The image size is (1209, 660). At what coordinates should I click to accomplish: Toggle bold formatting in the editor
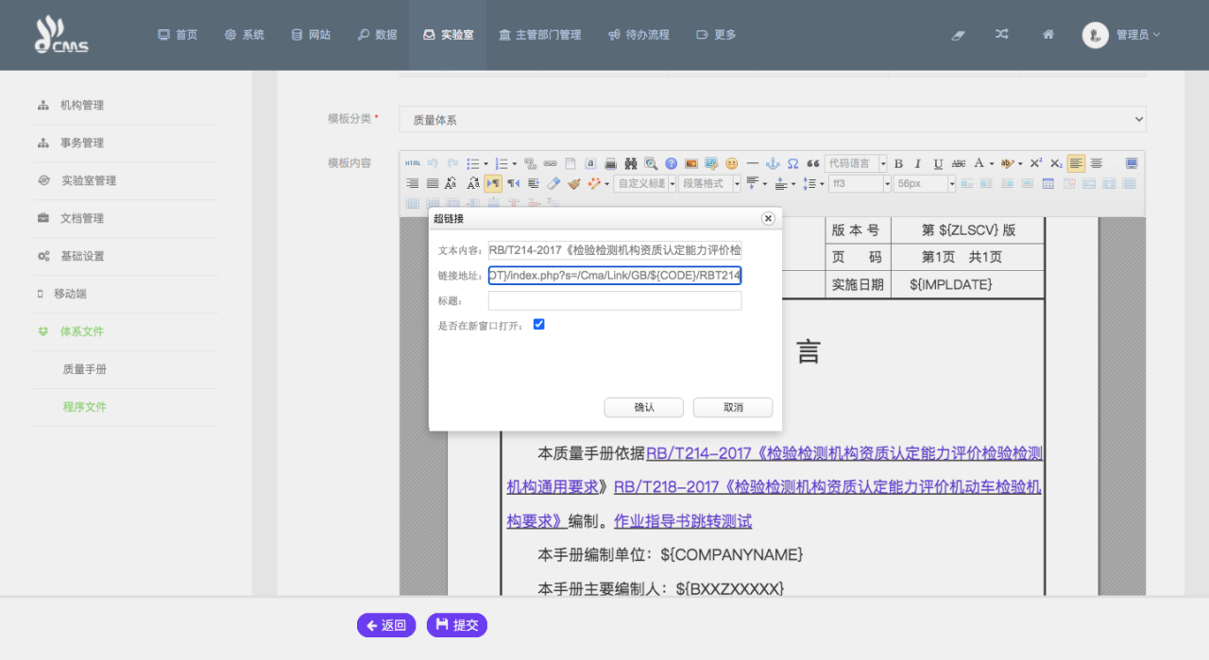[x=898, y=163]
